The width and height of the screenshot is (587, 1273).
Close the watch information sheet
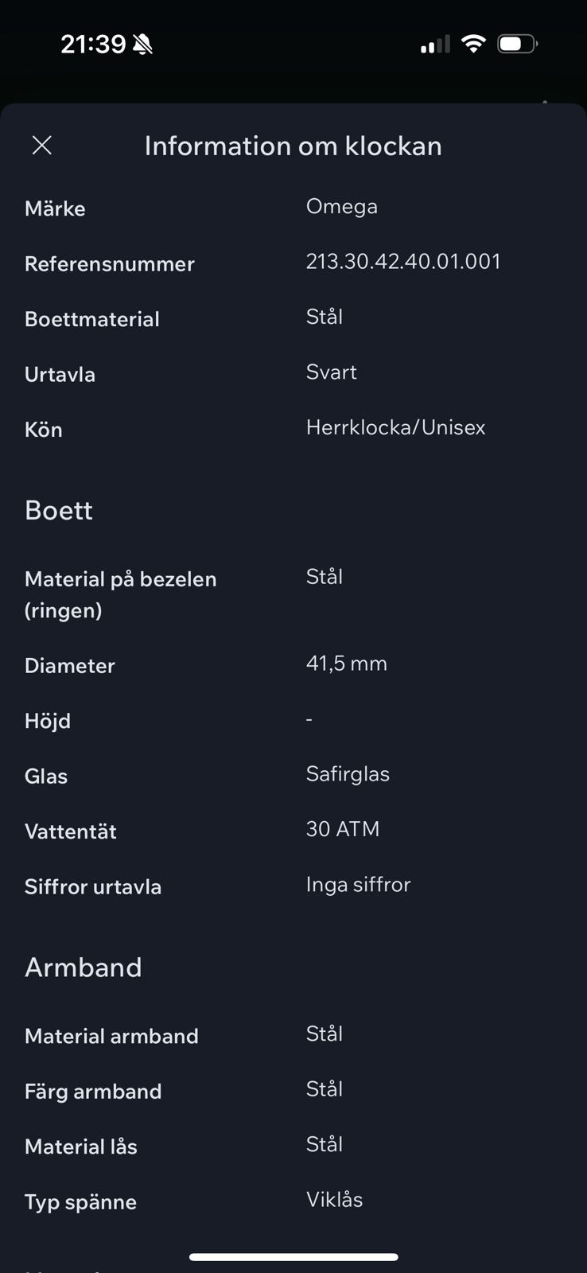pos(42,145)
